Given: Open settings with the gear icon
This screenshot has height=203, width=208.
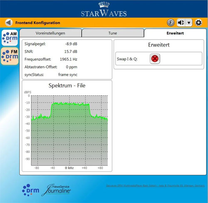Looking at the screenshot, I should click(198, 22).
